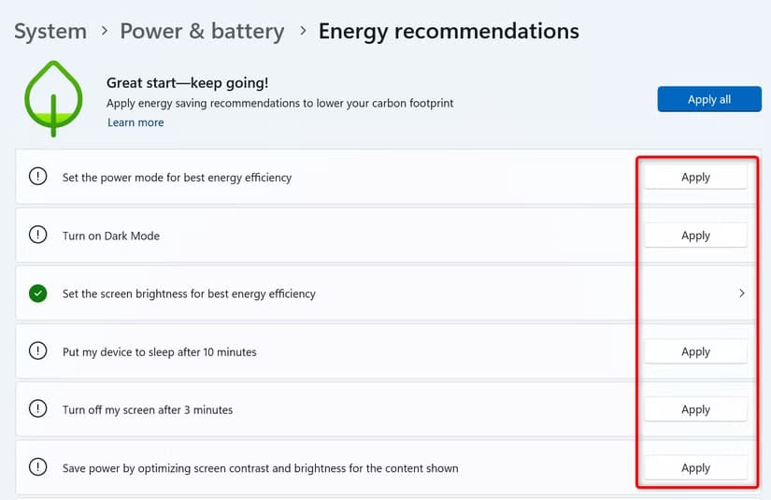Apply the Turn on Dark Mode recommendation

[x=695, y=236]
